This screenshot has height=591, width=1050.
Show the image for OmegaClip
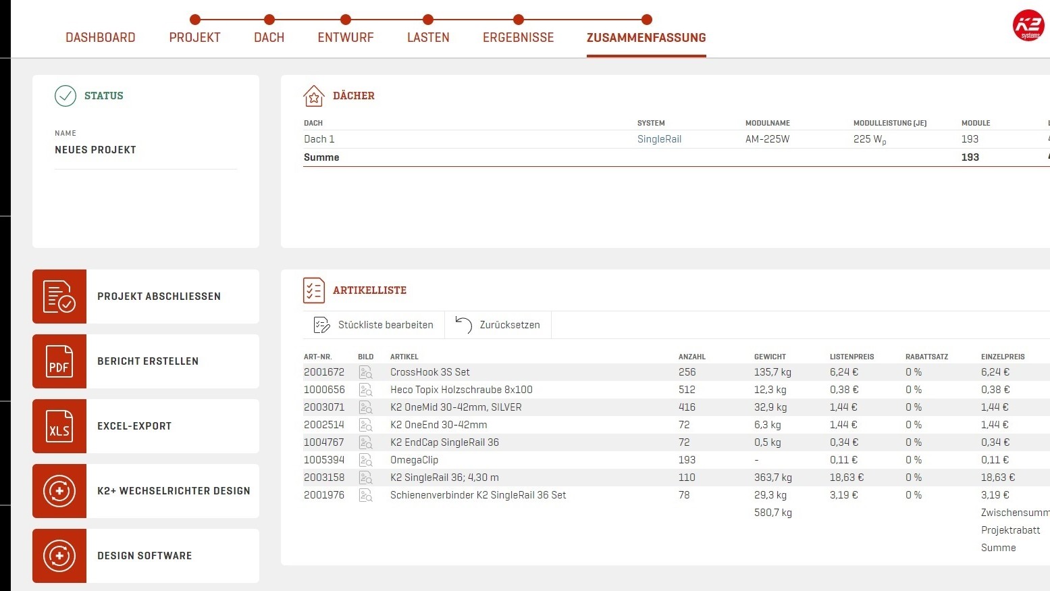click(366, 460)
